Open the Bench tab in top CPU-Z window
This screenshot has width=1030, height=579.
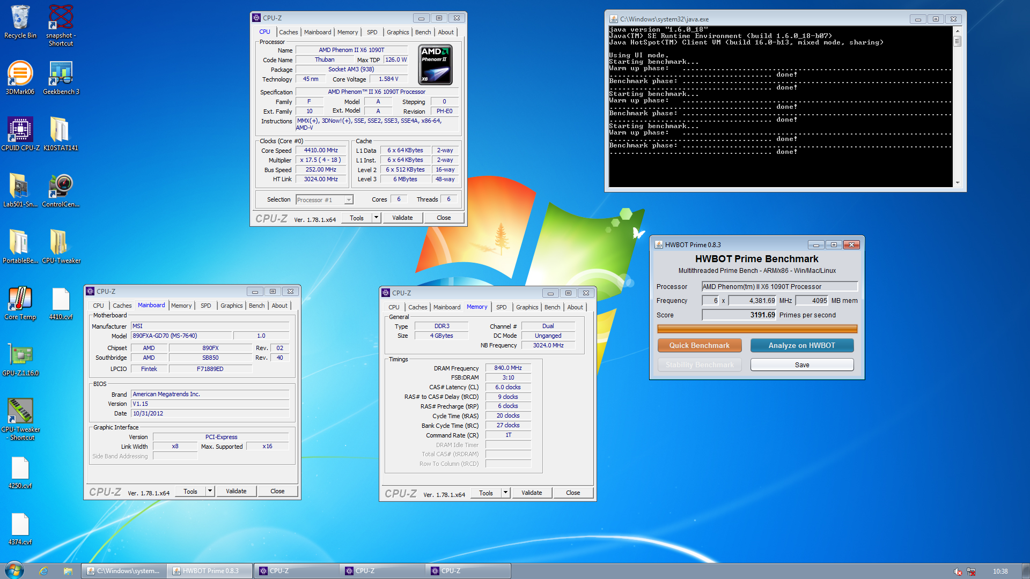pyautogui.click(x=423, y=32)
